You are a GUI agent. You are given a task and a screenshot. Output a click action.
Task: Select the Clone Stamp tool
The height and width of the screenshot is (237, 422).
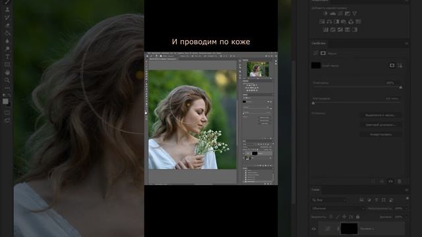[x=7, y=10]
